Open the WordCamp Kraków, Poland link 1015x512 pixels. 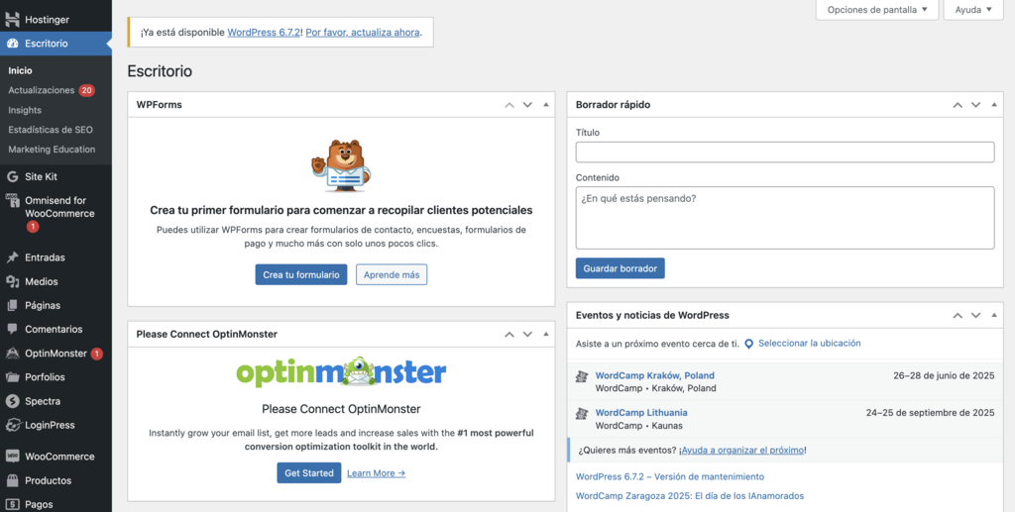click(x=654, y=375)
